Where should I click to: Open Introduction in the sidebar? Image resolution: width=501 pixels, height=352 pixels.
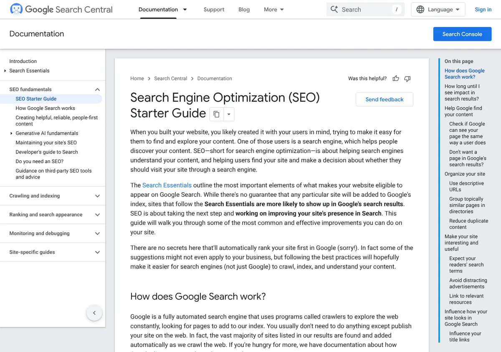point(23,61)
